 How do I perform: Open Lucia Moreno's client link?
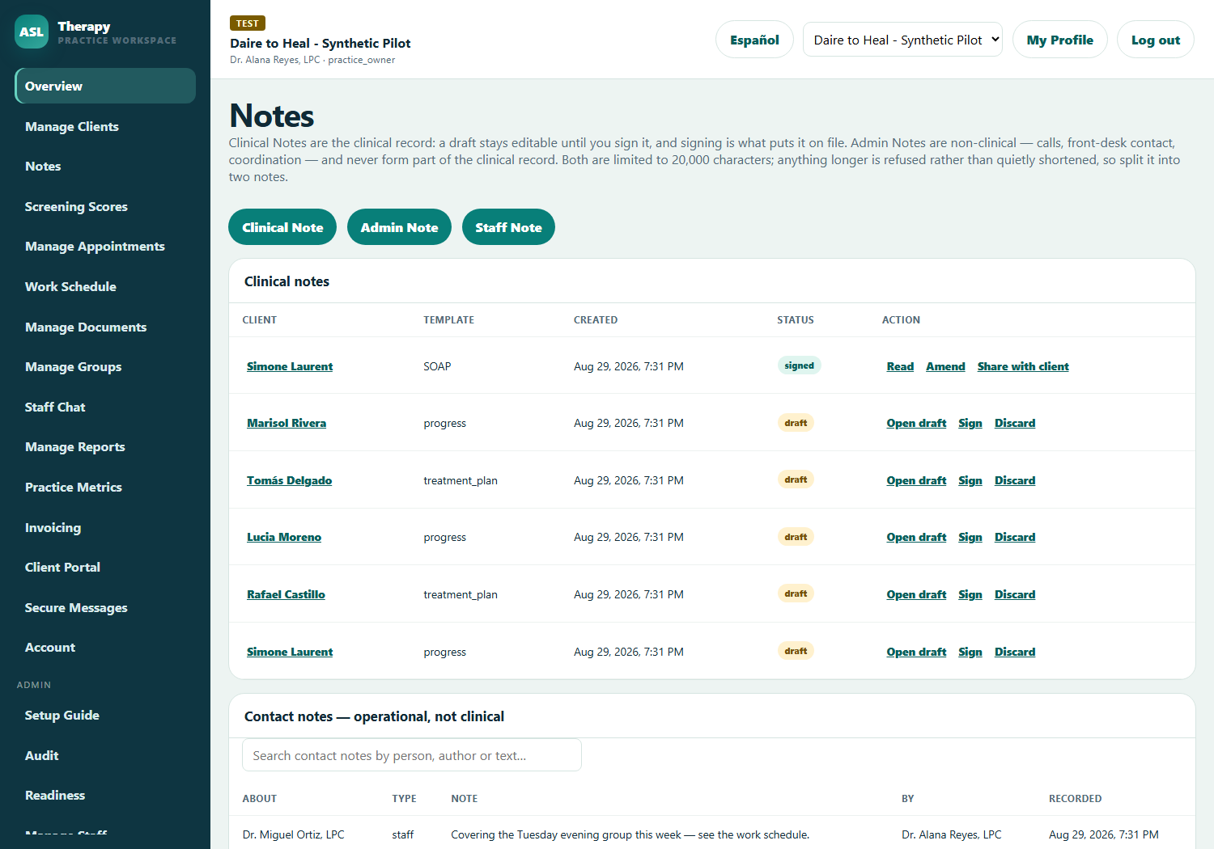[284, 537]
